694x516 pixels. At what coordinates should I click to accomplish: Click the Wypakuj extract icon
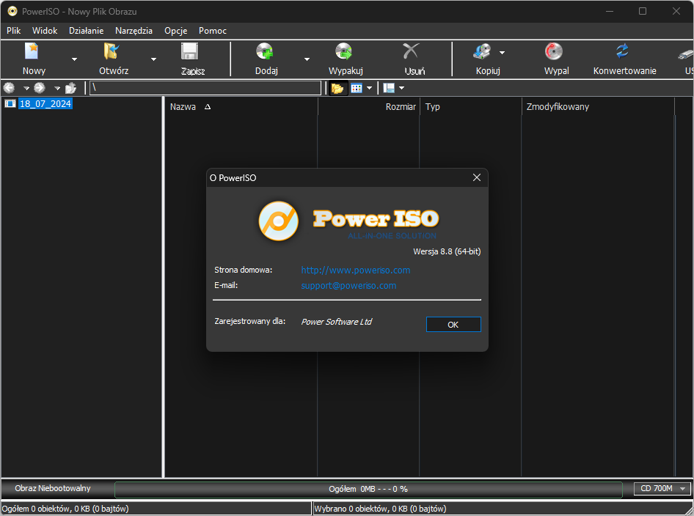click(343, 51)
